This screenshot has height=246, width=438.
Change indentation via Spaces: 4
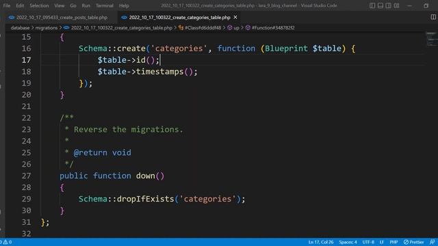coord(348,242)
